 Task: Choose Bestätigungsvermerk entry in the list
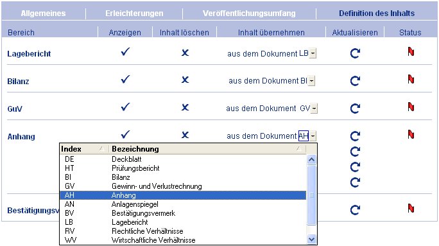183,213
